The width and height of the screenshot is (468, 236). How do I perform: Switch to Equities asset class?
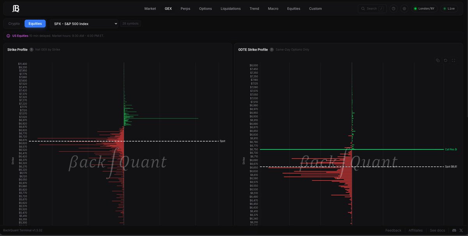35,23
